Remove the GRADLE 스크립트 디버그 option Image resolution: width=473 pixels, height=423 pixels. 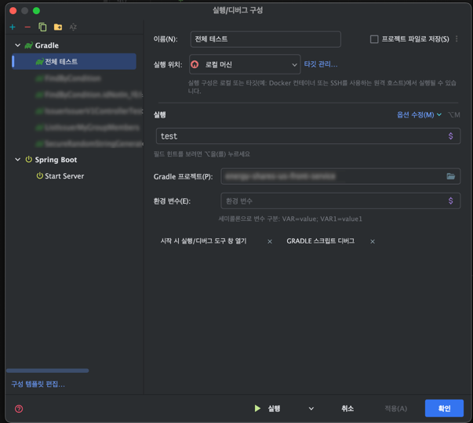click(x=373, y=241)
